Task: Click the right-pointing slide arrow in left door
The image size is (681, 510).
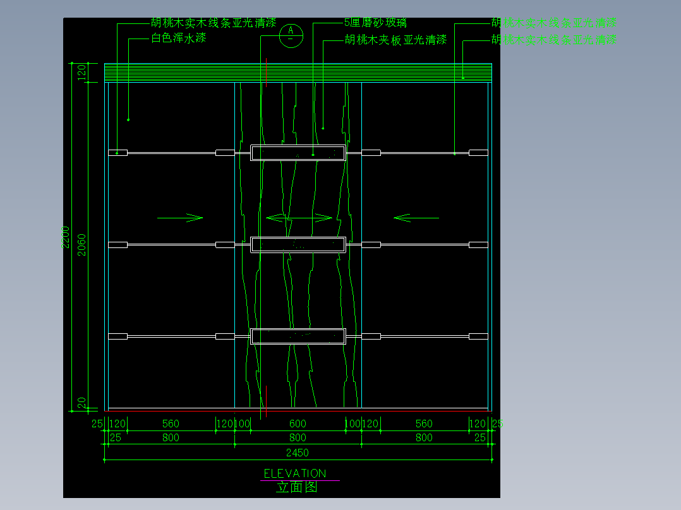Action: coord(180,218)
